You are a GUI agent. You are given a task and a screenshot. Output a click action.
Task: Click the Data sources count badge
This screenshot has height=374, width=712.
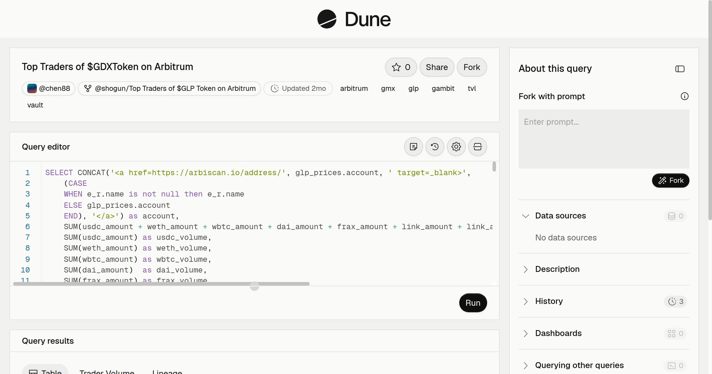coord(676,216)
